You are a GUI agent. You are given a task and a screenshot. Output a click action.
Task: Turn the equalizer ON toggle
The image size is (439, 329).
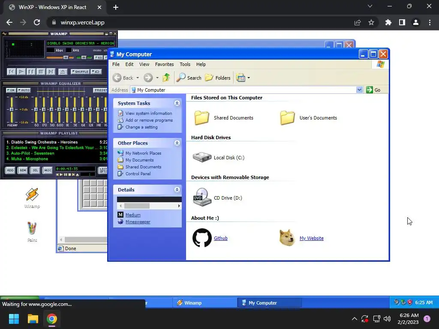point(11,90)
